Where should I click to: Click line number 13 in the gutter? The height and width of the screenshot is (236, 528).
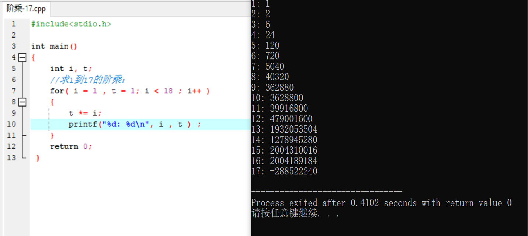click(11, 157)
